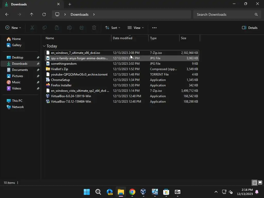Select the somethingrandom JPG file

coord(122,64)
